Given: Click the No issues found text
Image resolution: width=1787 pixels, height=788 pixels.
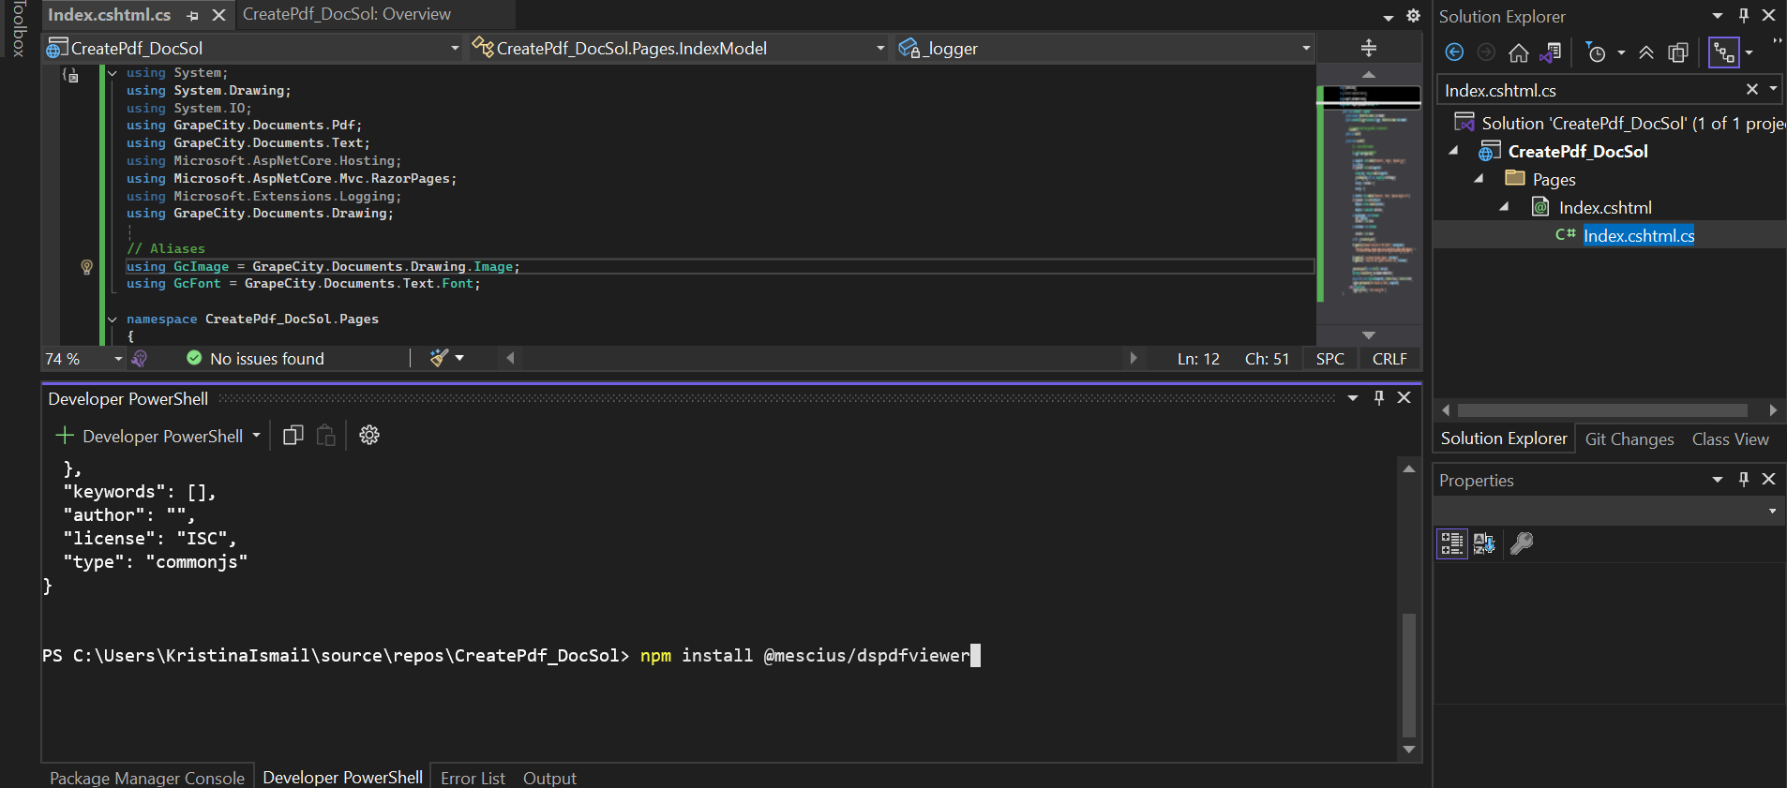Looking at the screenshot, I should [266, 358].
